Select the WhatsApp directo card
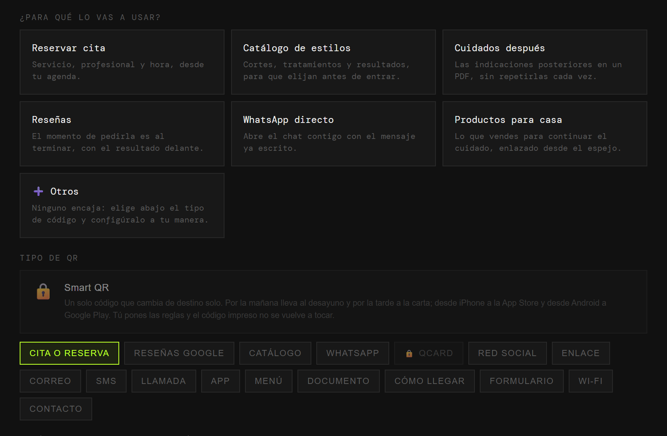This screenshot has width=667, height=436. point(333,134)
